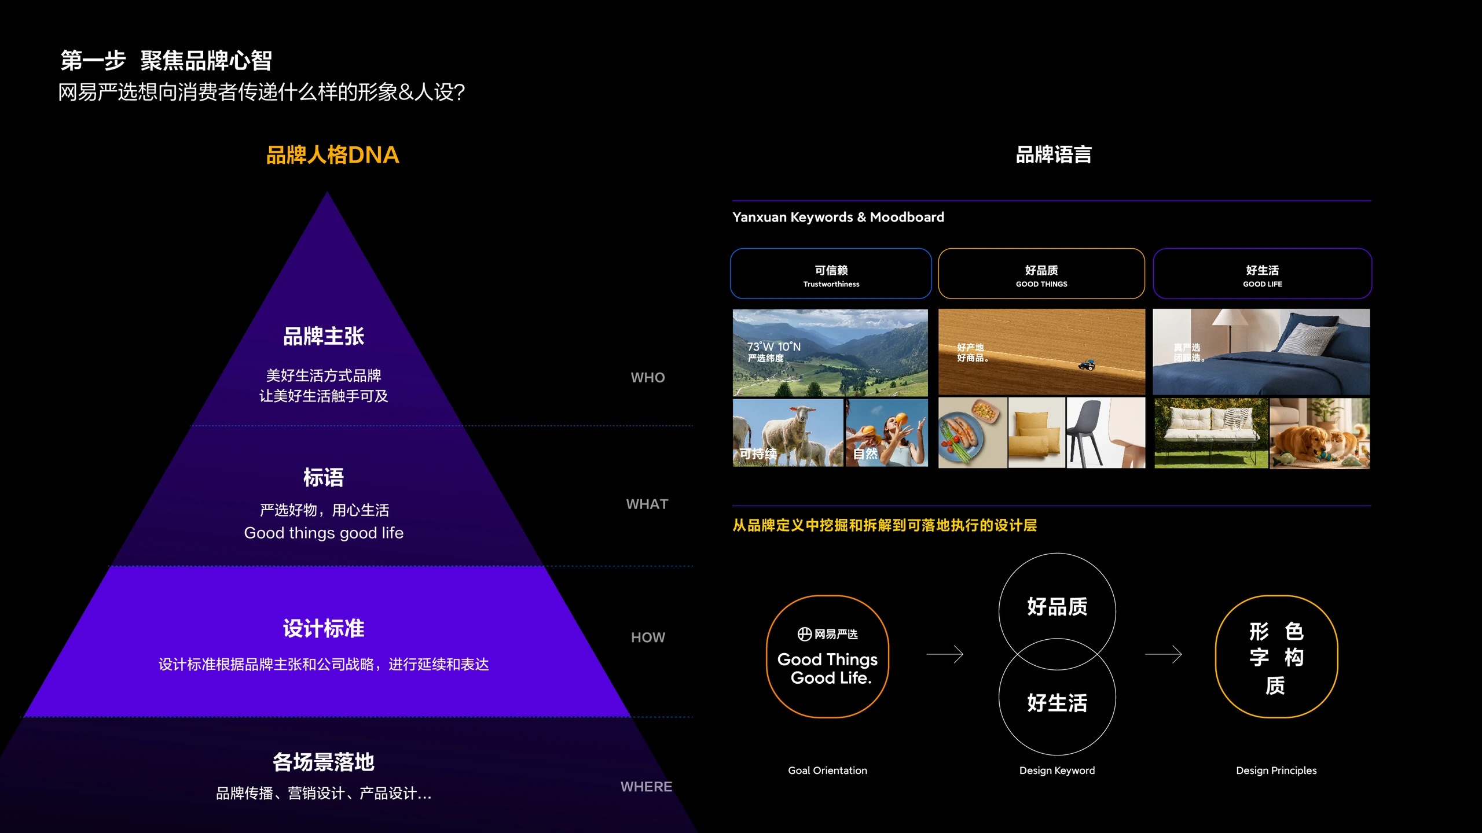Select the mountain landscape 73°W 10°N image

tap(830, 352)
